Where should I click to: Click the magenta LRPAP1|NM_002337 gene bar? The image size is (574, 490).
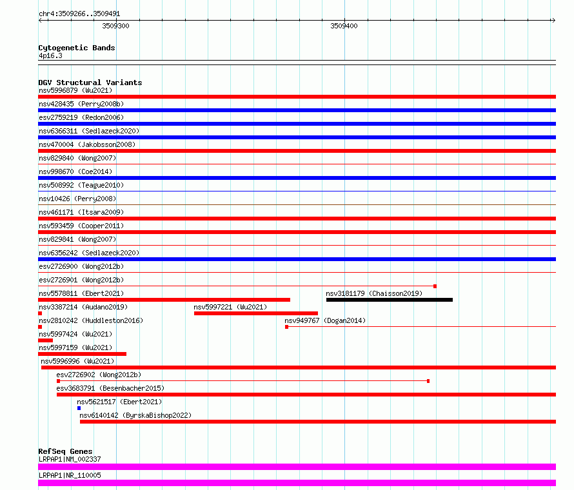click(x=297, y=467)
